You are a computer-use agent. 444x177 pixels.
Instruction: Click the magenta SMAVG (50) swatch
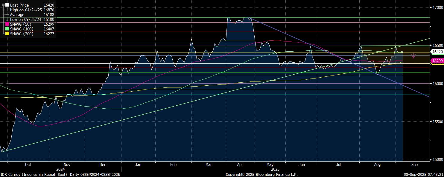pyautogui.click(x=7, y=24)
